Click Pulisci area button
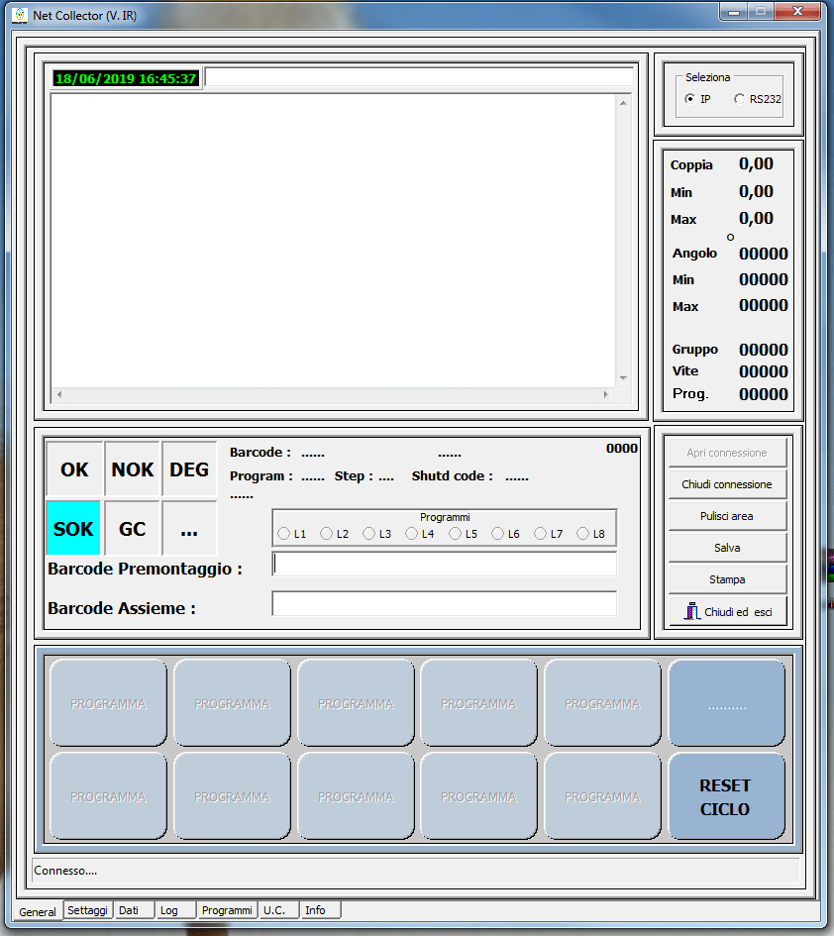This screenshot has height=936, width=834. point(727,516)
